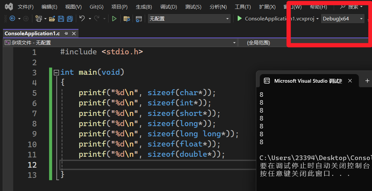Open the 无配置 configuration dropdown

point(189,19)
